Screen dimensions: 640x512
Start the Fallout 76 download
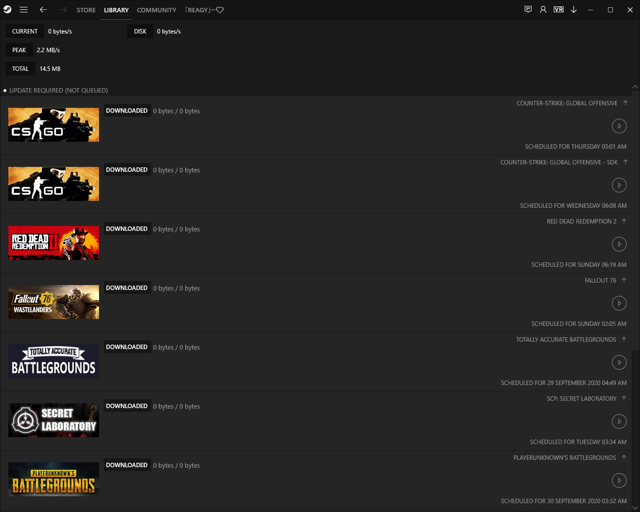tap(619, 303)
